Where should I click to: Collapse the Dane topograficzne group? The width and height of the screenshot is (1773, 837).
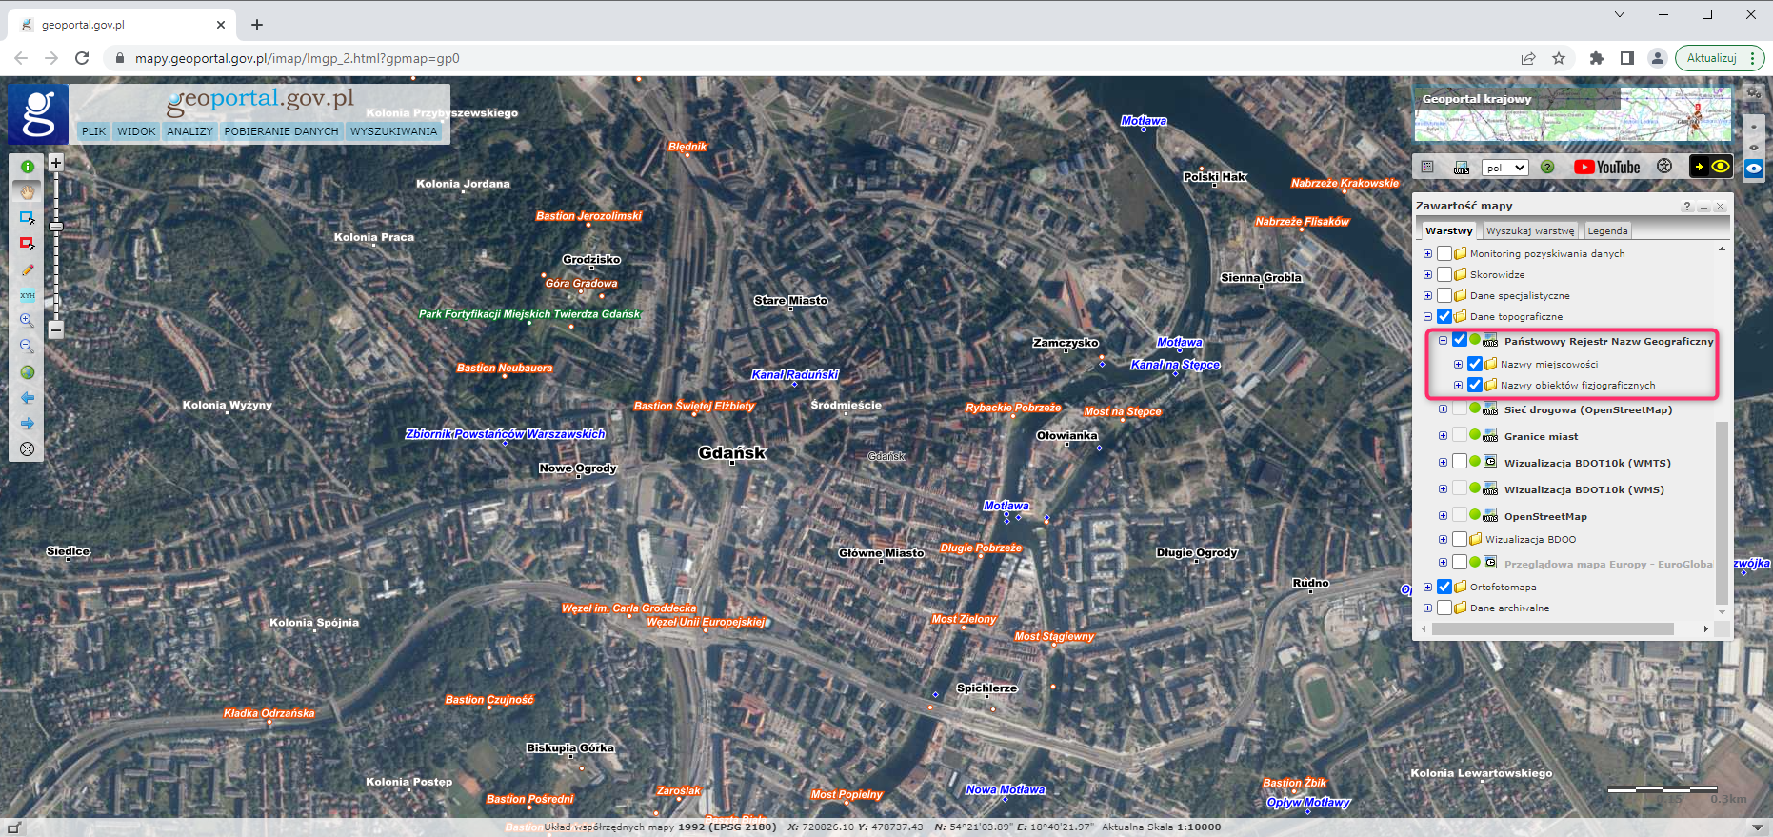point(1427,316)
